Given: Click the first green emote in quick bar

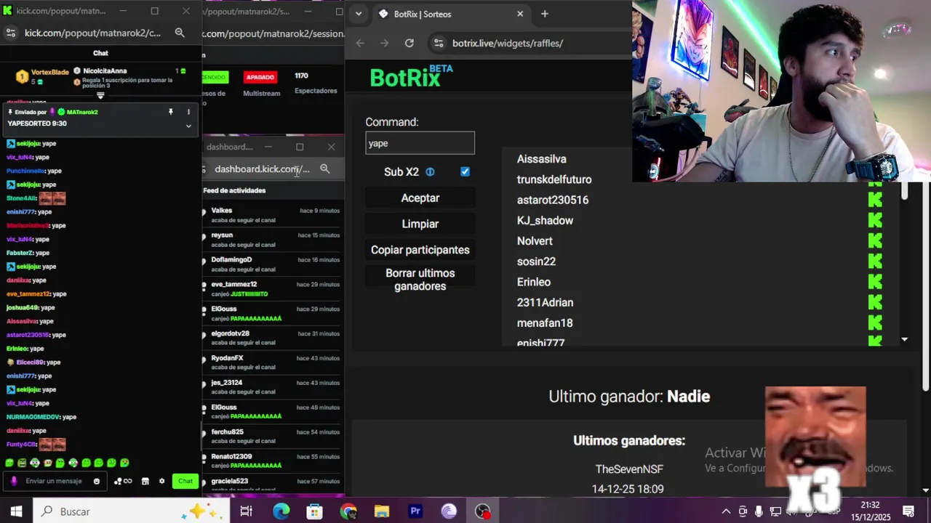Looking at the screenshot, I should tap(9, 463).
